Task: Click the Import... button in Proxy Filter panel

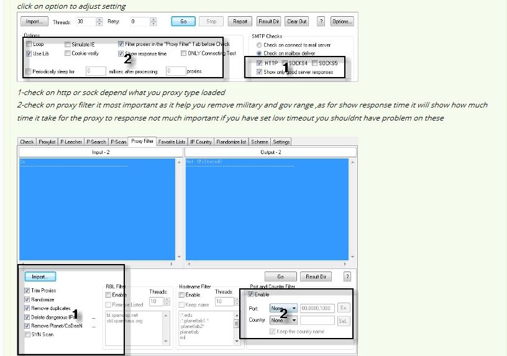Action: pyautogui.click(x=40, y=276)
